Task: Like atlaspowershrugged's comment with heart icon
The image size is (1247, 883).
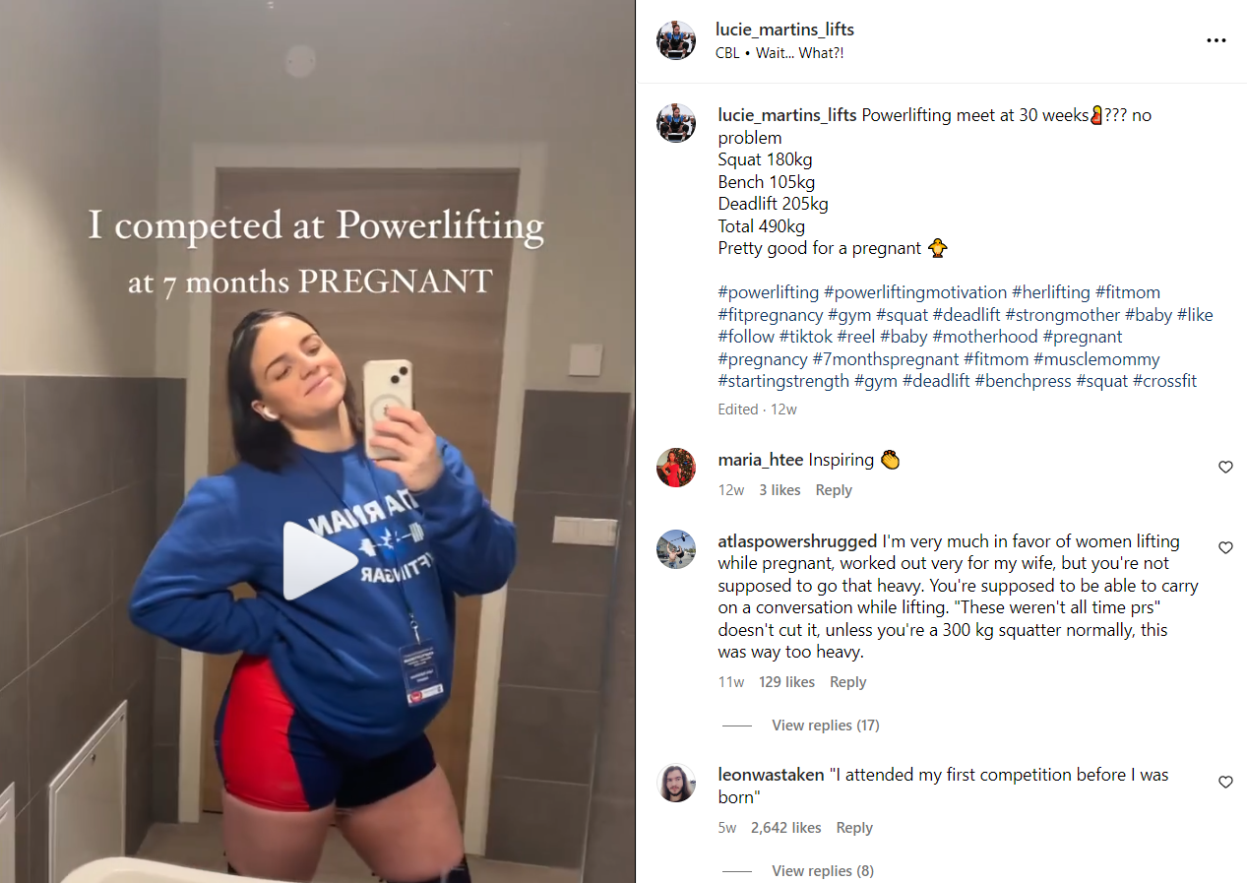Action: [1225, 548]
